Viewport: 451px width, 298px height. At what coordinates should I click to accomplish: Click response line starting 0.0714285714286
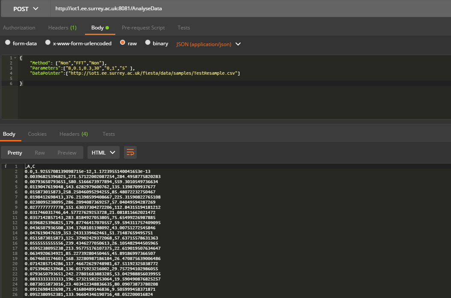coord(91,264)
